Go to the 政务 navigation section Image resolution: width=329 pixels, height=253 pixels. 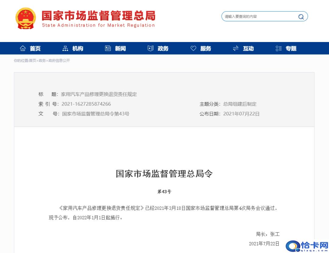tap(163, 49)
